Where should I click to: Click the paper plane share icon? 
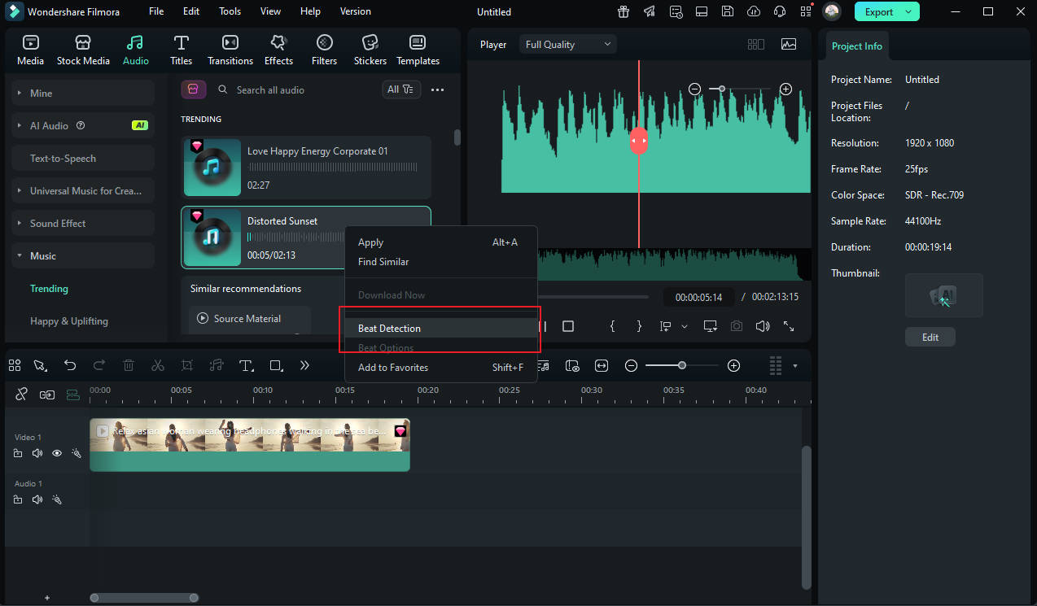coord(650,11)
